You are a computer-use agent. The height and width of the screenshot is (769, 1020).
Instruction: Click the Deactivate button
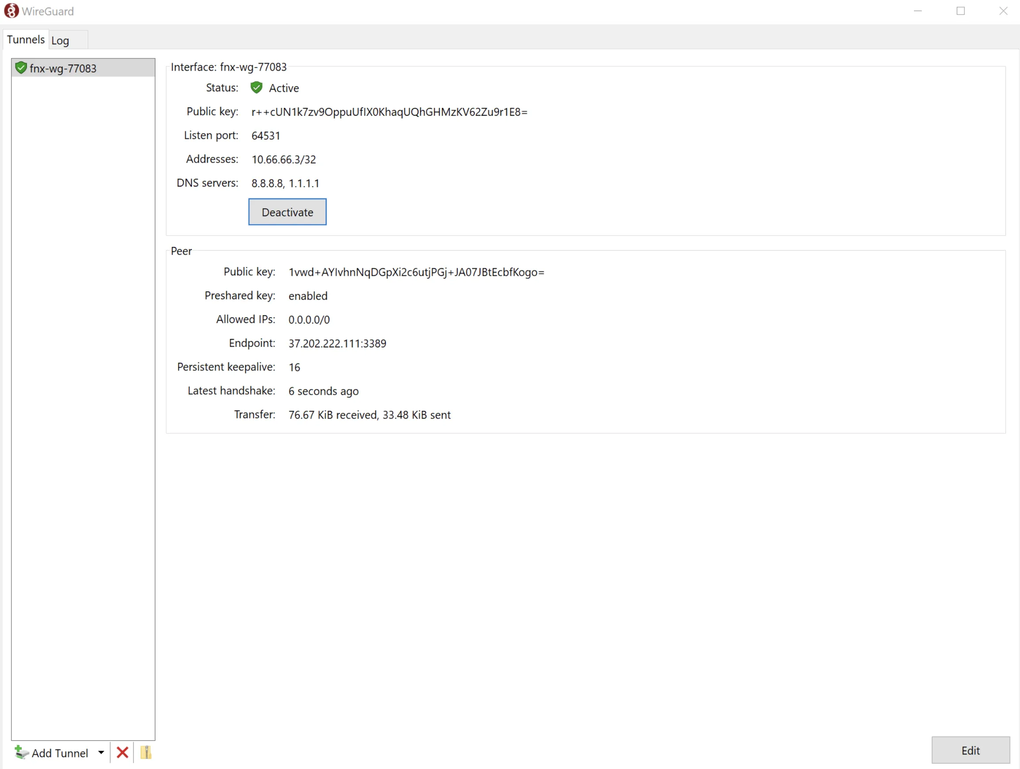[x=287, y=212]
